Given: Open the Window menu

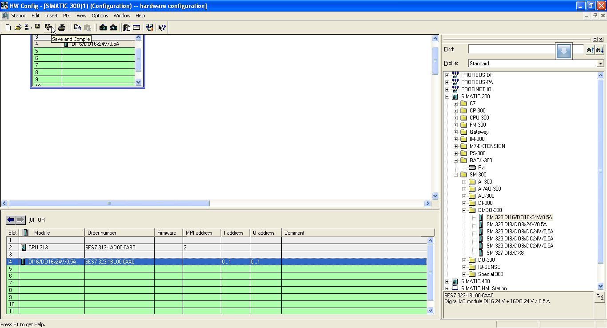Looking at the screenshot, I should pyautogui.click(x=122, y=16).
